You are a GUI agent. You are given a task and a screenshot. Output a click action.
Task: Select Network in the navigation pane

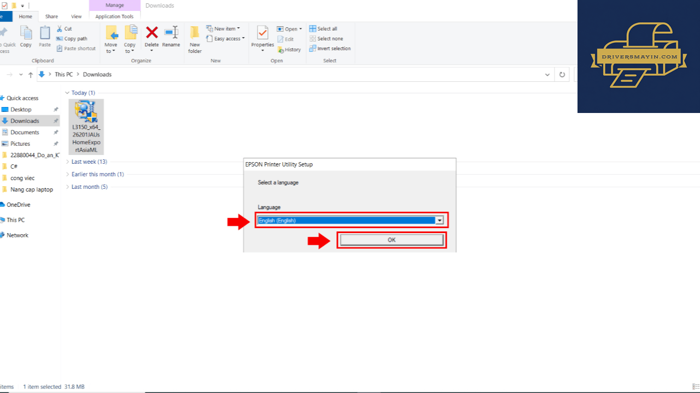pyautogui.click(x=17, y=235)
